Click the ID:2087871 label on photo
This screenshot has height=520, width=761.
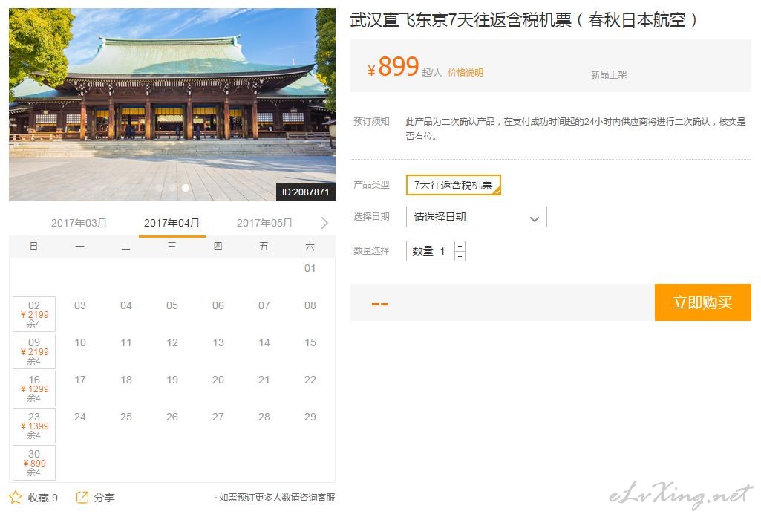pyautogui.click(x=305, y=192)
